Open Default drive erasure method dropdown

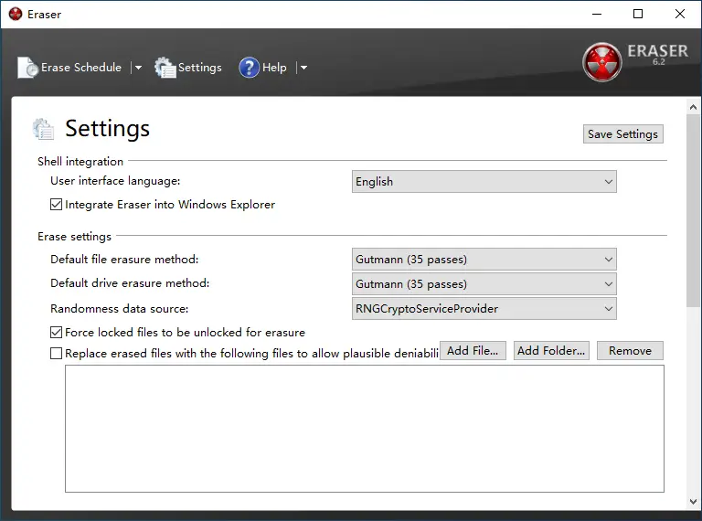point(484,284)
